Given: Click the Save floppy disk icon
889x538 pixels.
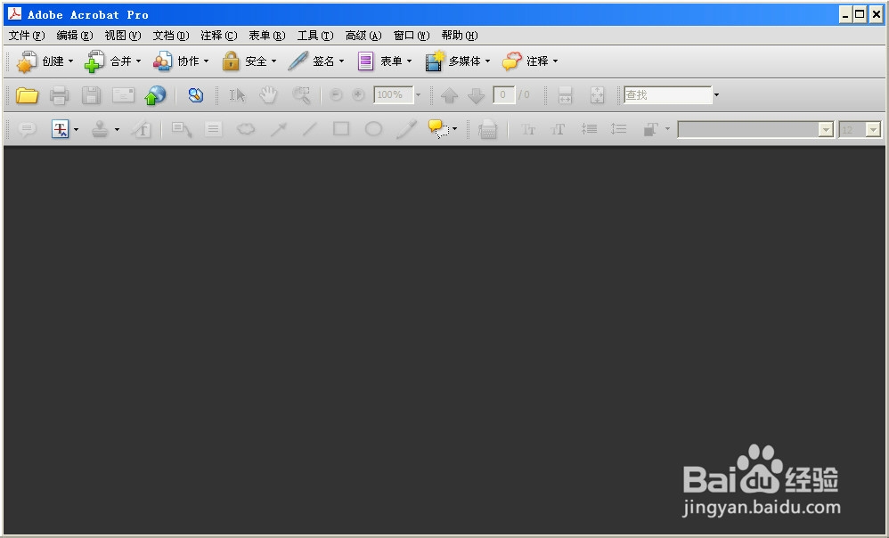Looking at the screenshot, I should click(x=91, y=95).
